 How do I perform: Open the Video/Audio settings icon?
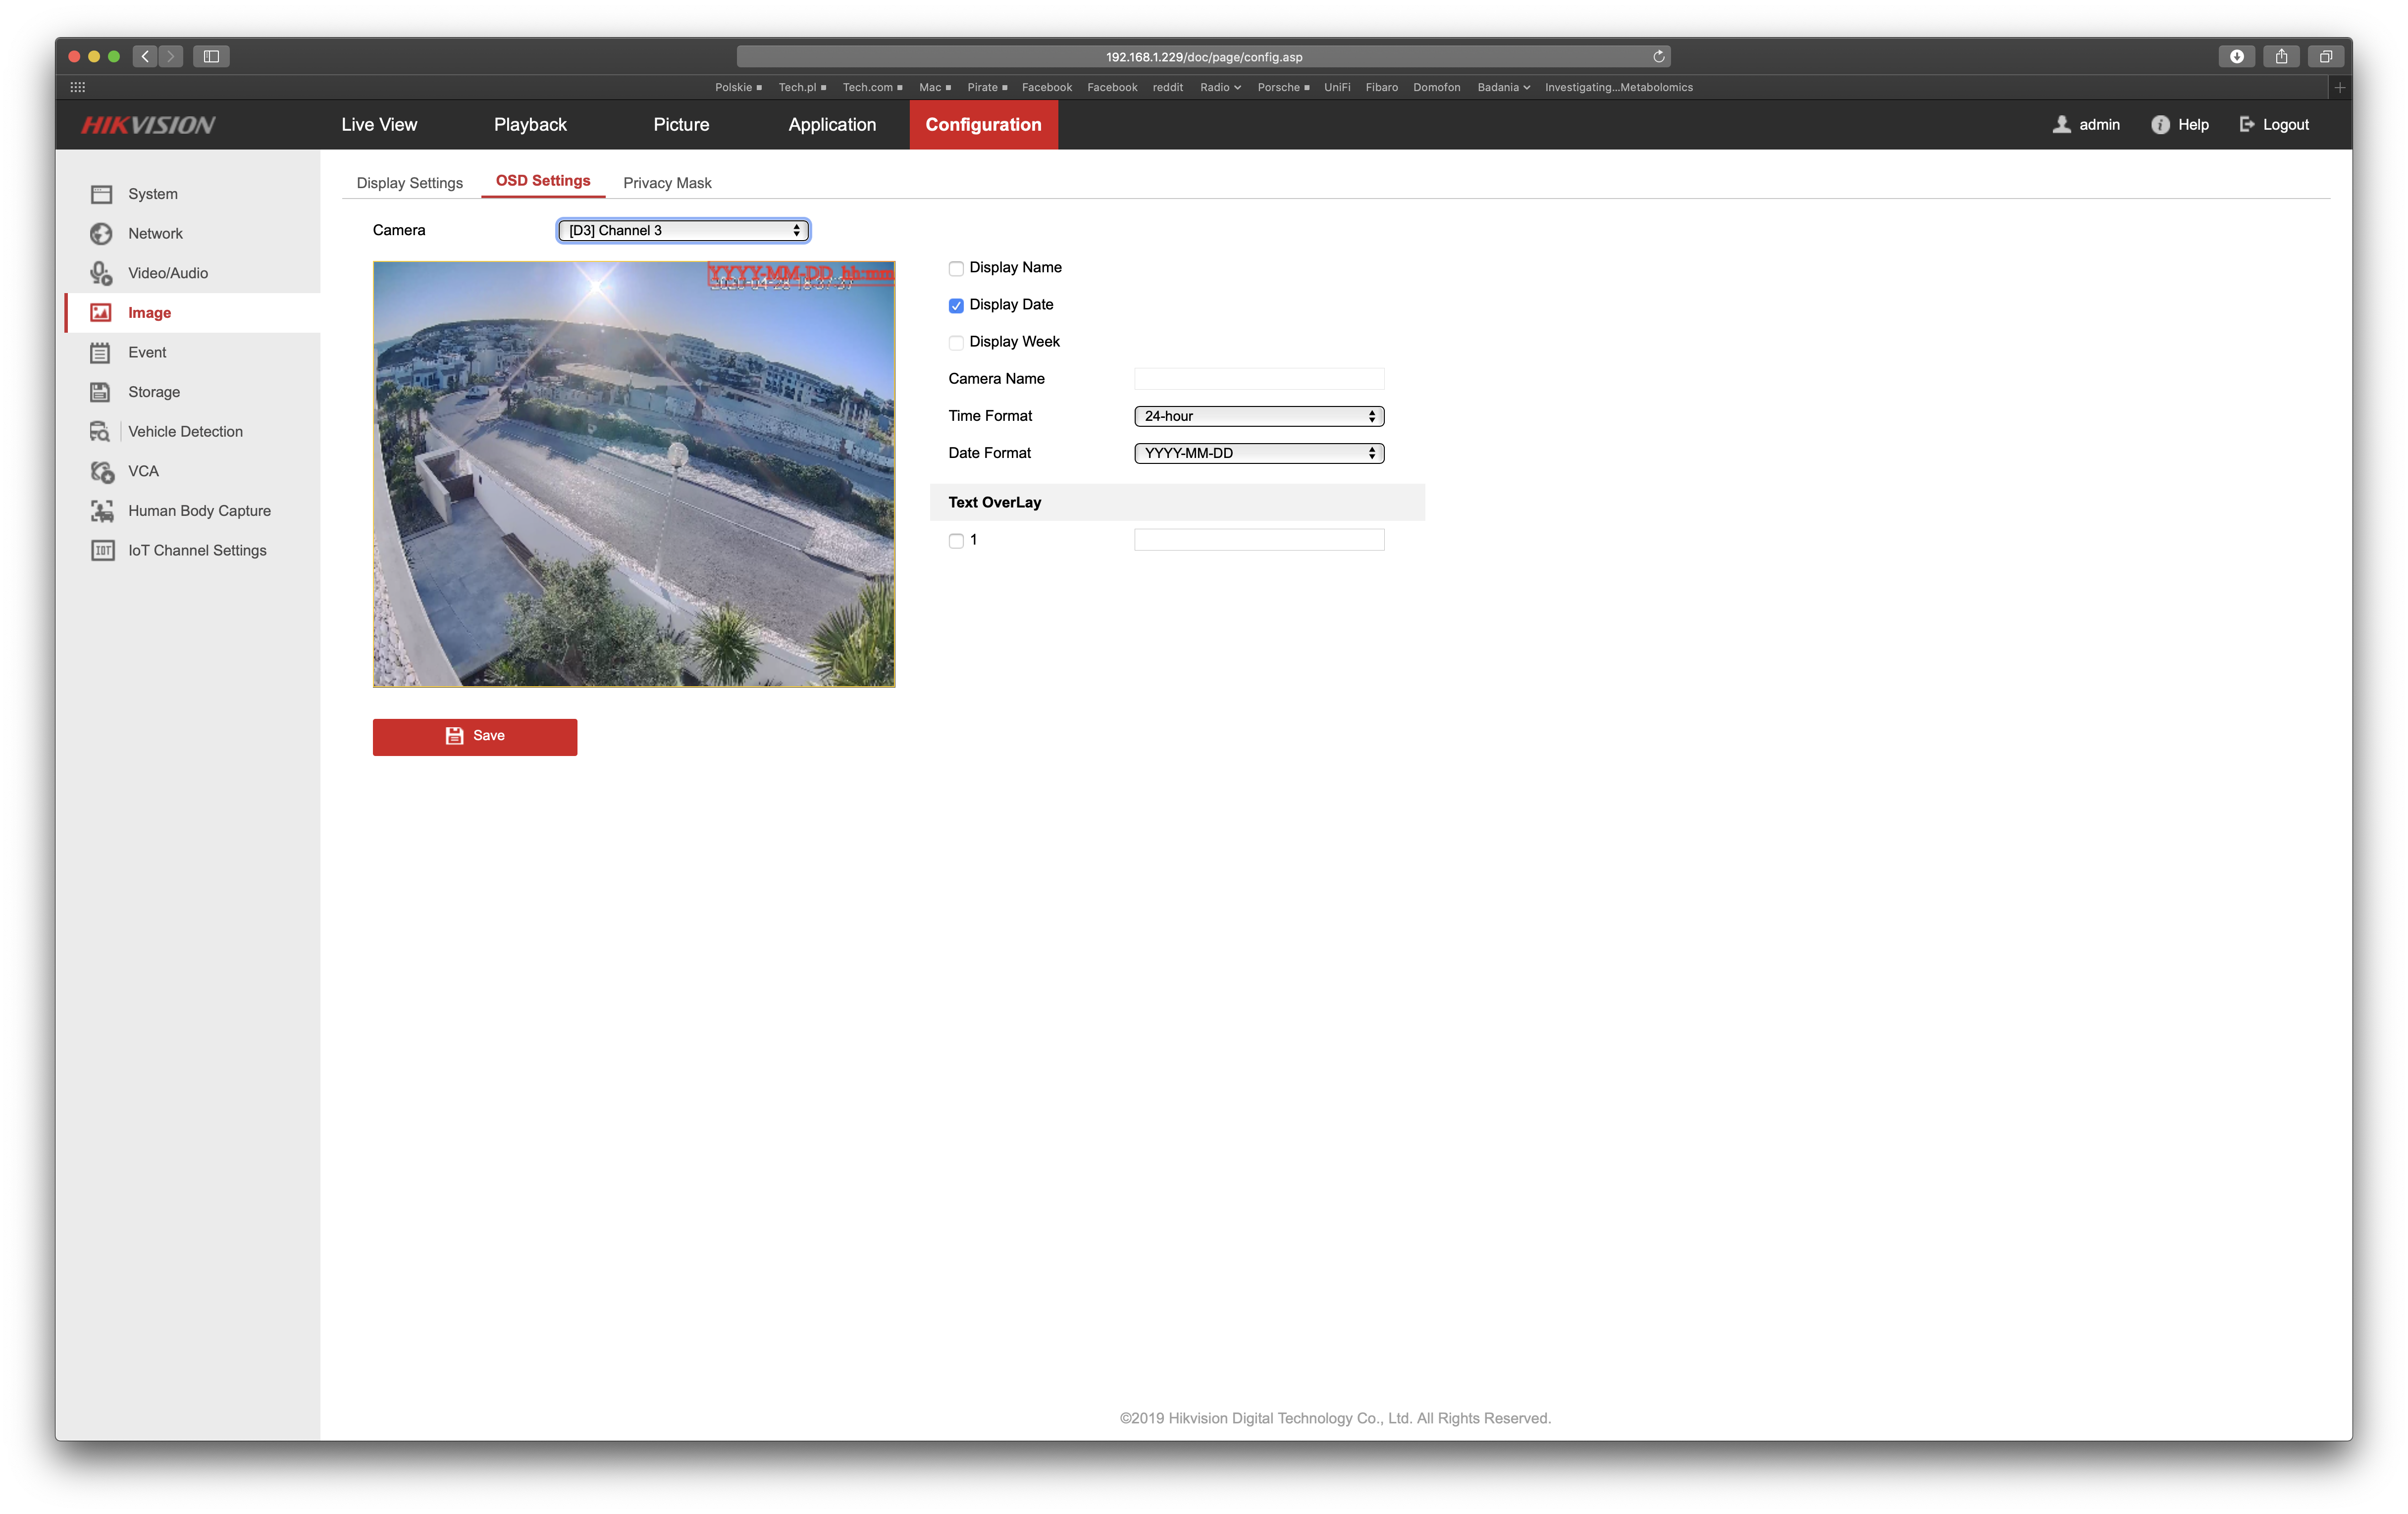(x=101, y=273)
